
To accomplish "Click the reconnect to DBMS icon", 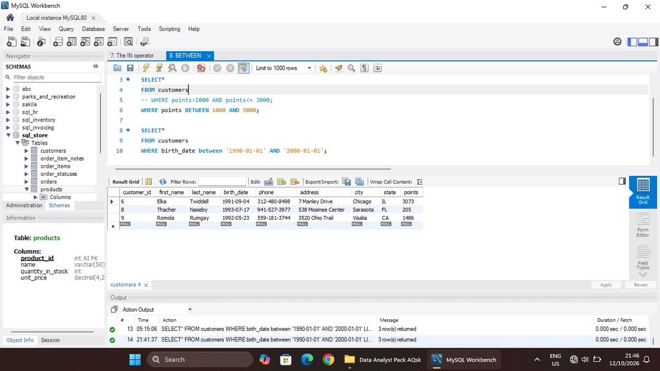I will [x=145, y=41].
